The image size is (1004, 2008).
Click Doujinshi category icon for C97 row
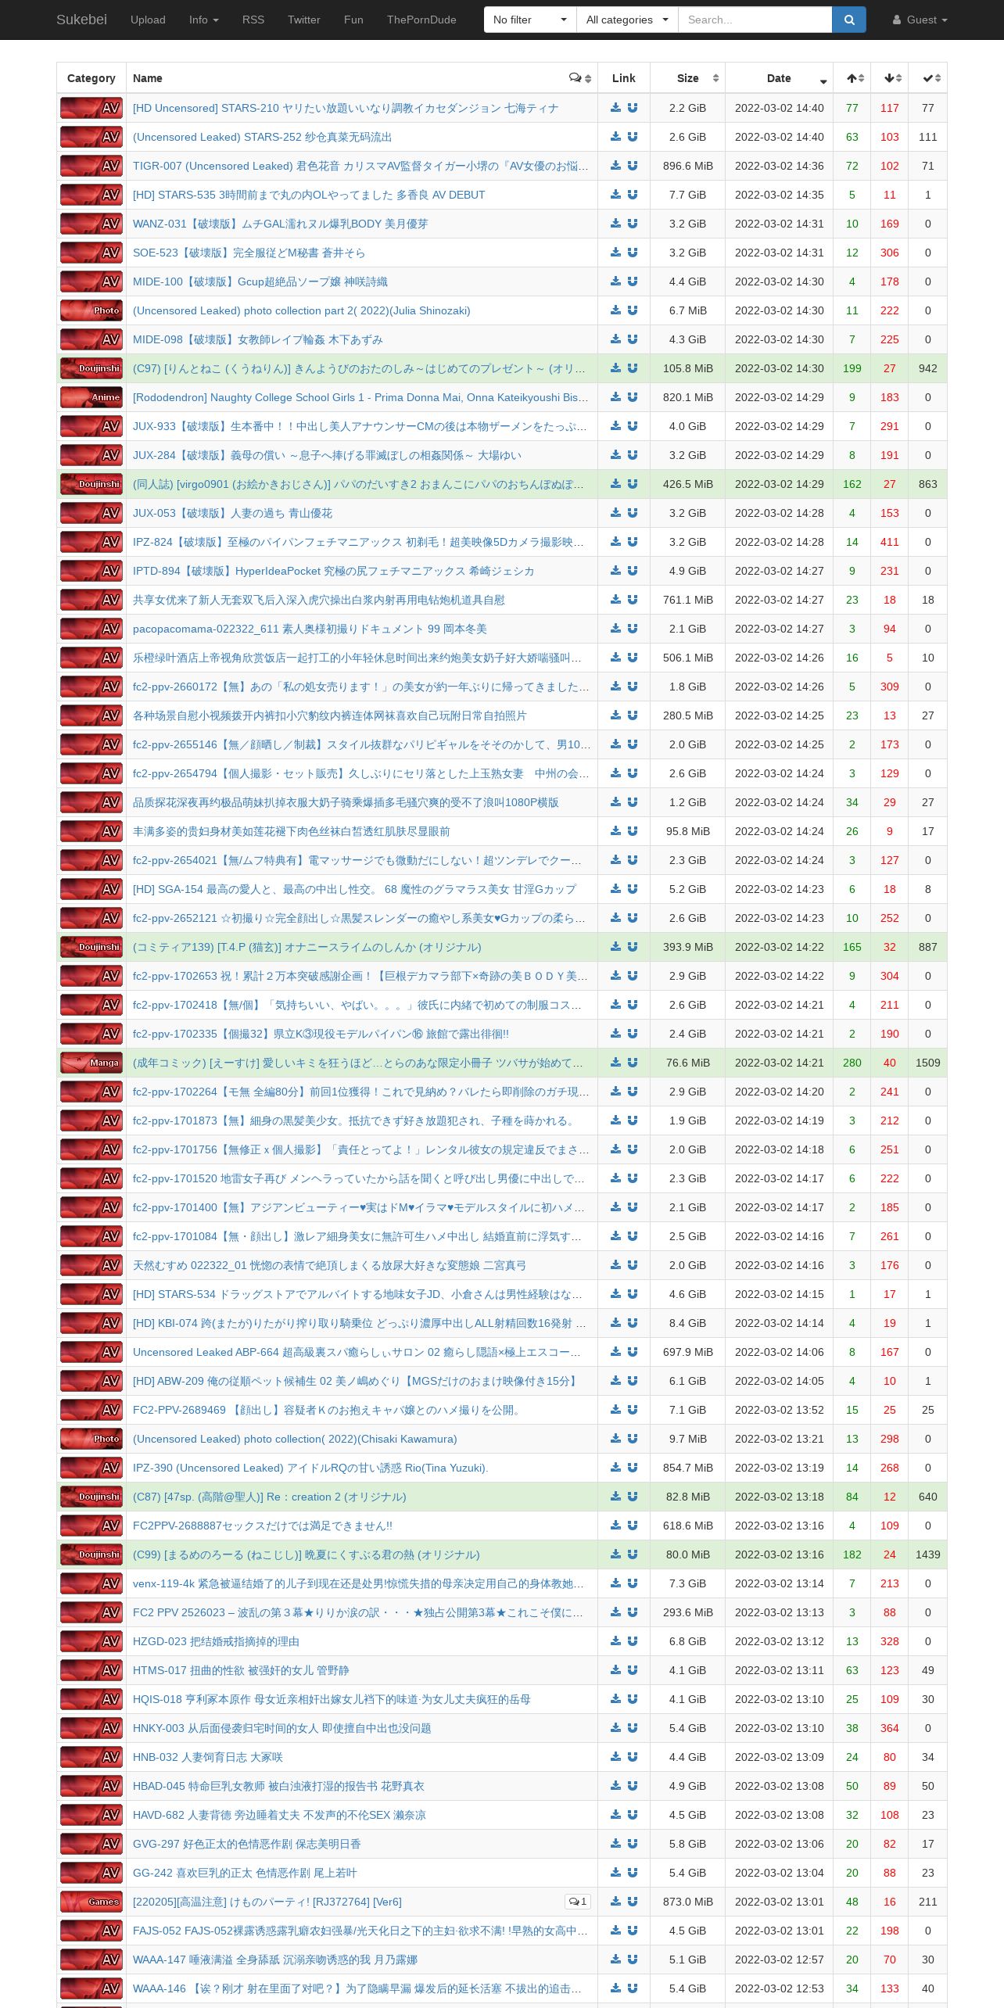tap(91, 368)
